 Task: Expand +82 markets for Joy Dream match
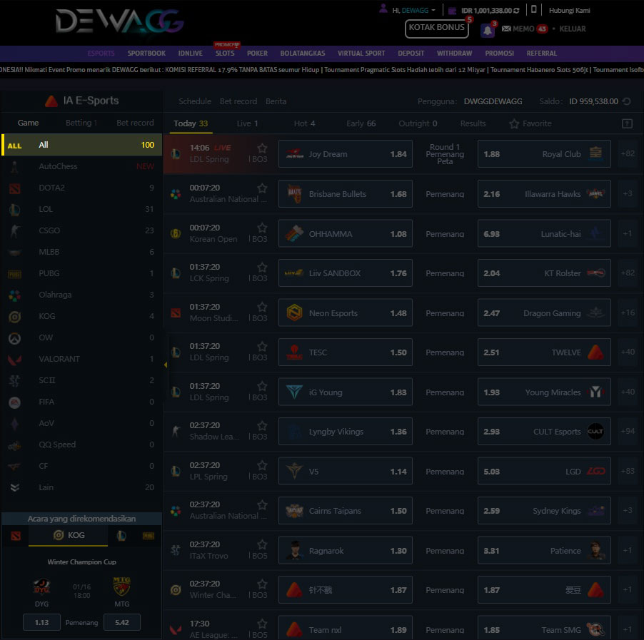click(627, 153)
